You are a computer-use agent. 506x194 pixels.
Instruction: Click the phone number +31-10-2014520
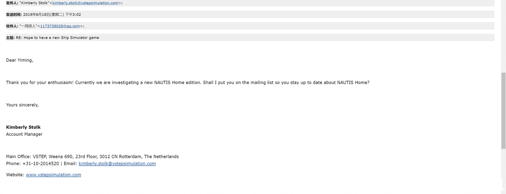pos(41,163)
